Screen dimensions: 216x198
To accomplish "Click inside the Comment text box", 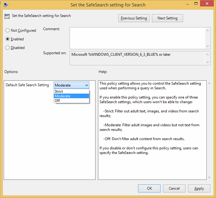I will pos(137,38).
